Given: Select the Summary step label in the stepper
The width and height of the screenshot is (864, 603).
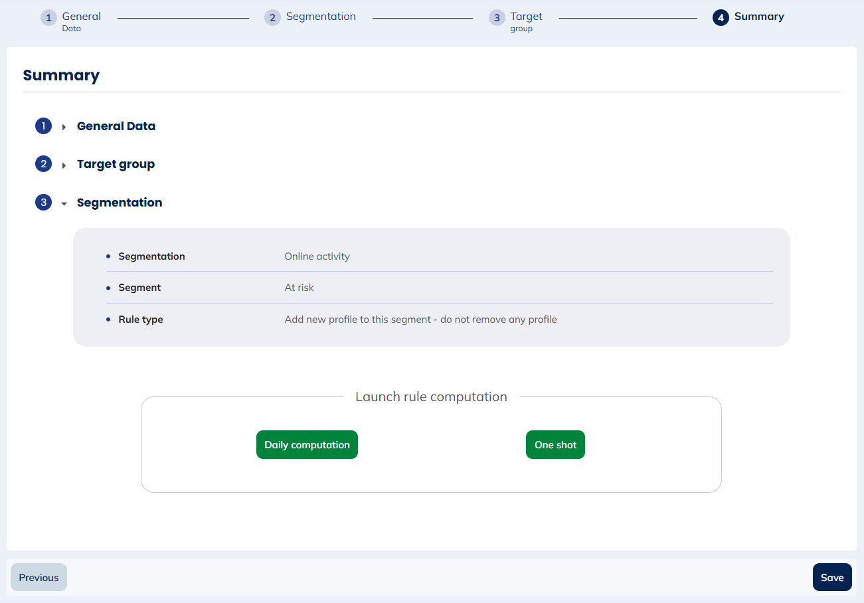Looking at the screenshot, I should (759, 17).
